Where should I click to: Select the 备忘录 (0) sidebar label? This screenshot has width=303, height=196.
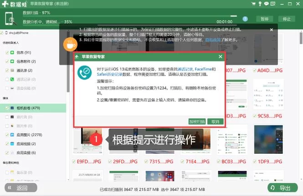[x=25, y=172]
